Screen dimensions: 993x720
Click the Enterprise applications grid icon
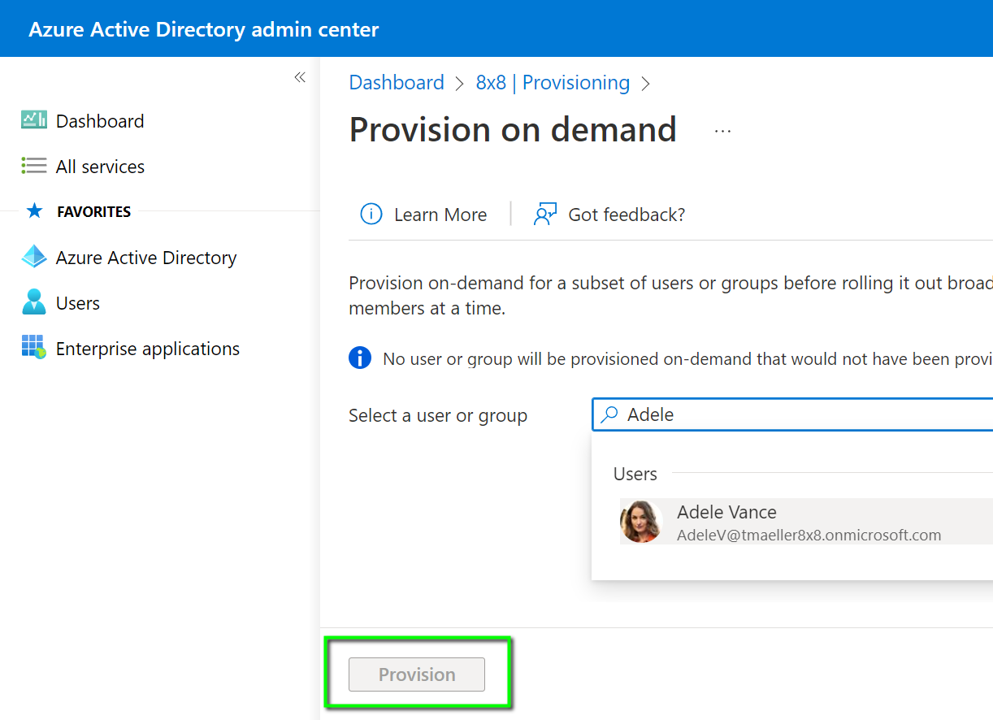[34, 347]
